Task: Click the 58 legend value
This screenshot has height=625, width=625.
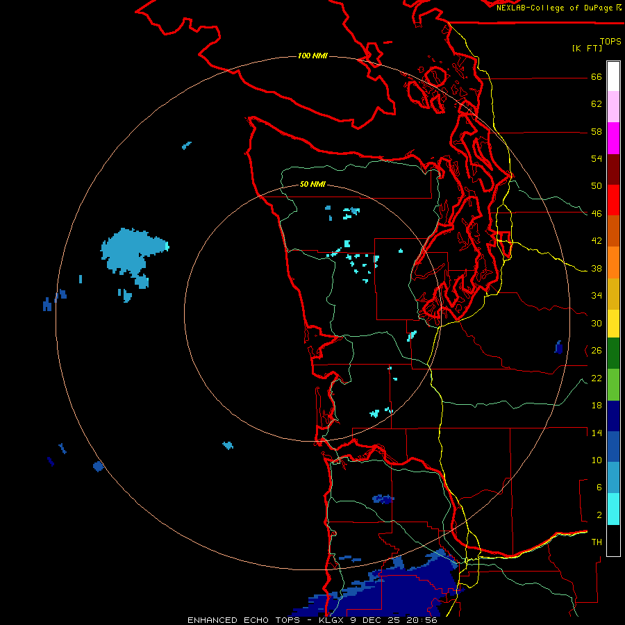Action: (597, 131)
